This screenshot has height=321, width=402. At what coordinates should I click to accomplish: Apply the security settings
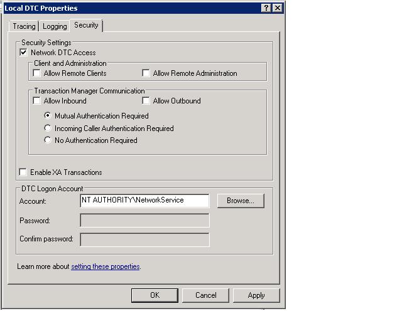coord(256,295)
